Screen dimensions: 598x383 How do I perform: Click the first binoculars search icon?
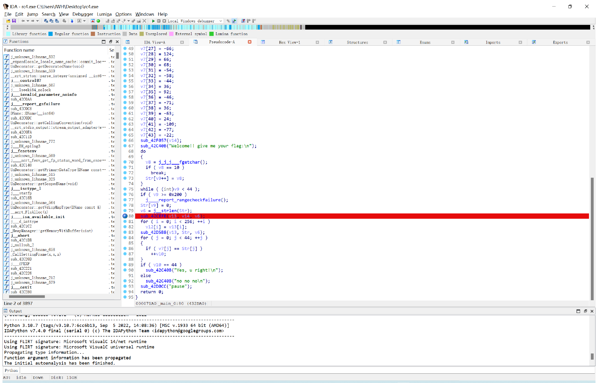[x=46, y=21]
